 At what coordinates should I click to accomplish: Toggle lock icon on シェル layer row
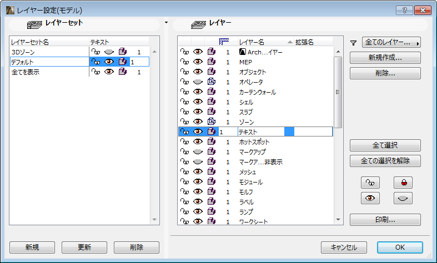pos(184,102)
